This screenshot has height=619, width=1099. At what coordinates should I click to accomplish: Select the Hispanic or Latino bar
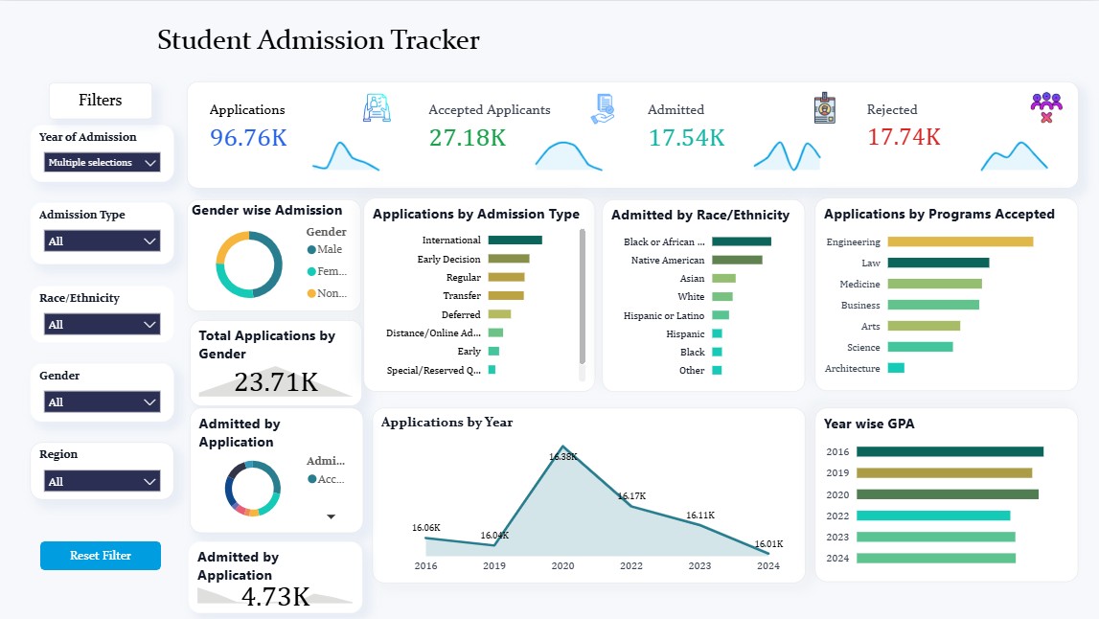(721, 315)
